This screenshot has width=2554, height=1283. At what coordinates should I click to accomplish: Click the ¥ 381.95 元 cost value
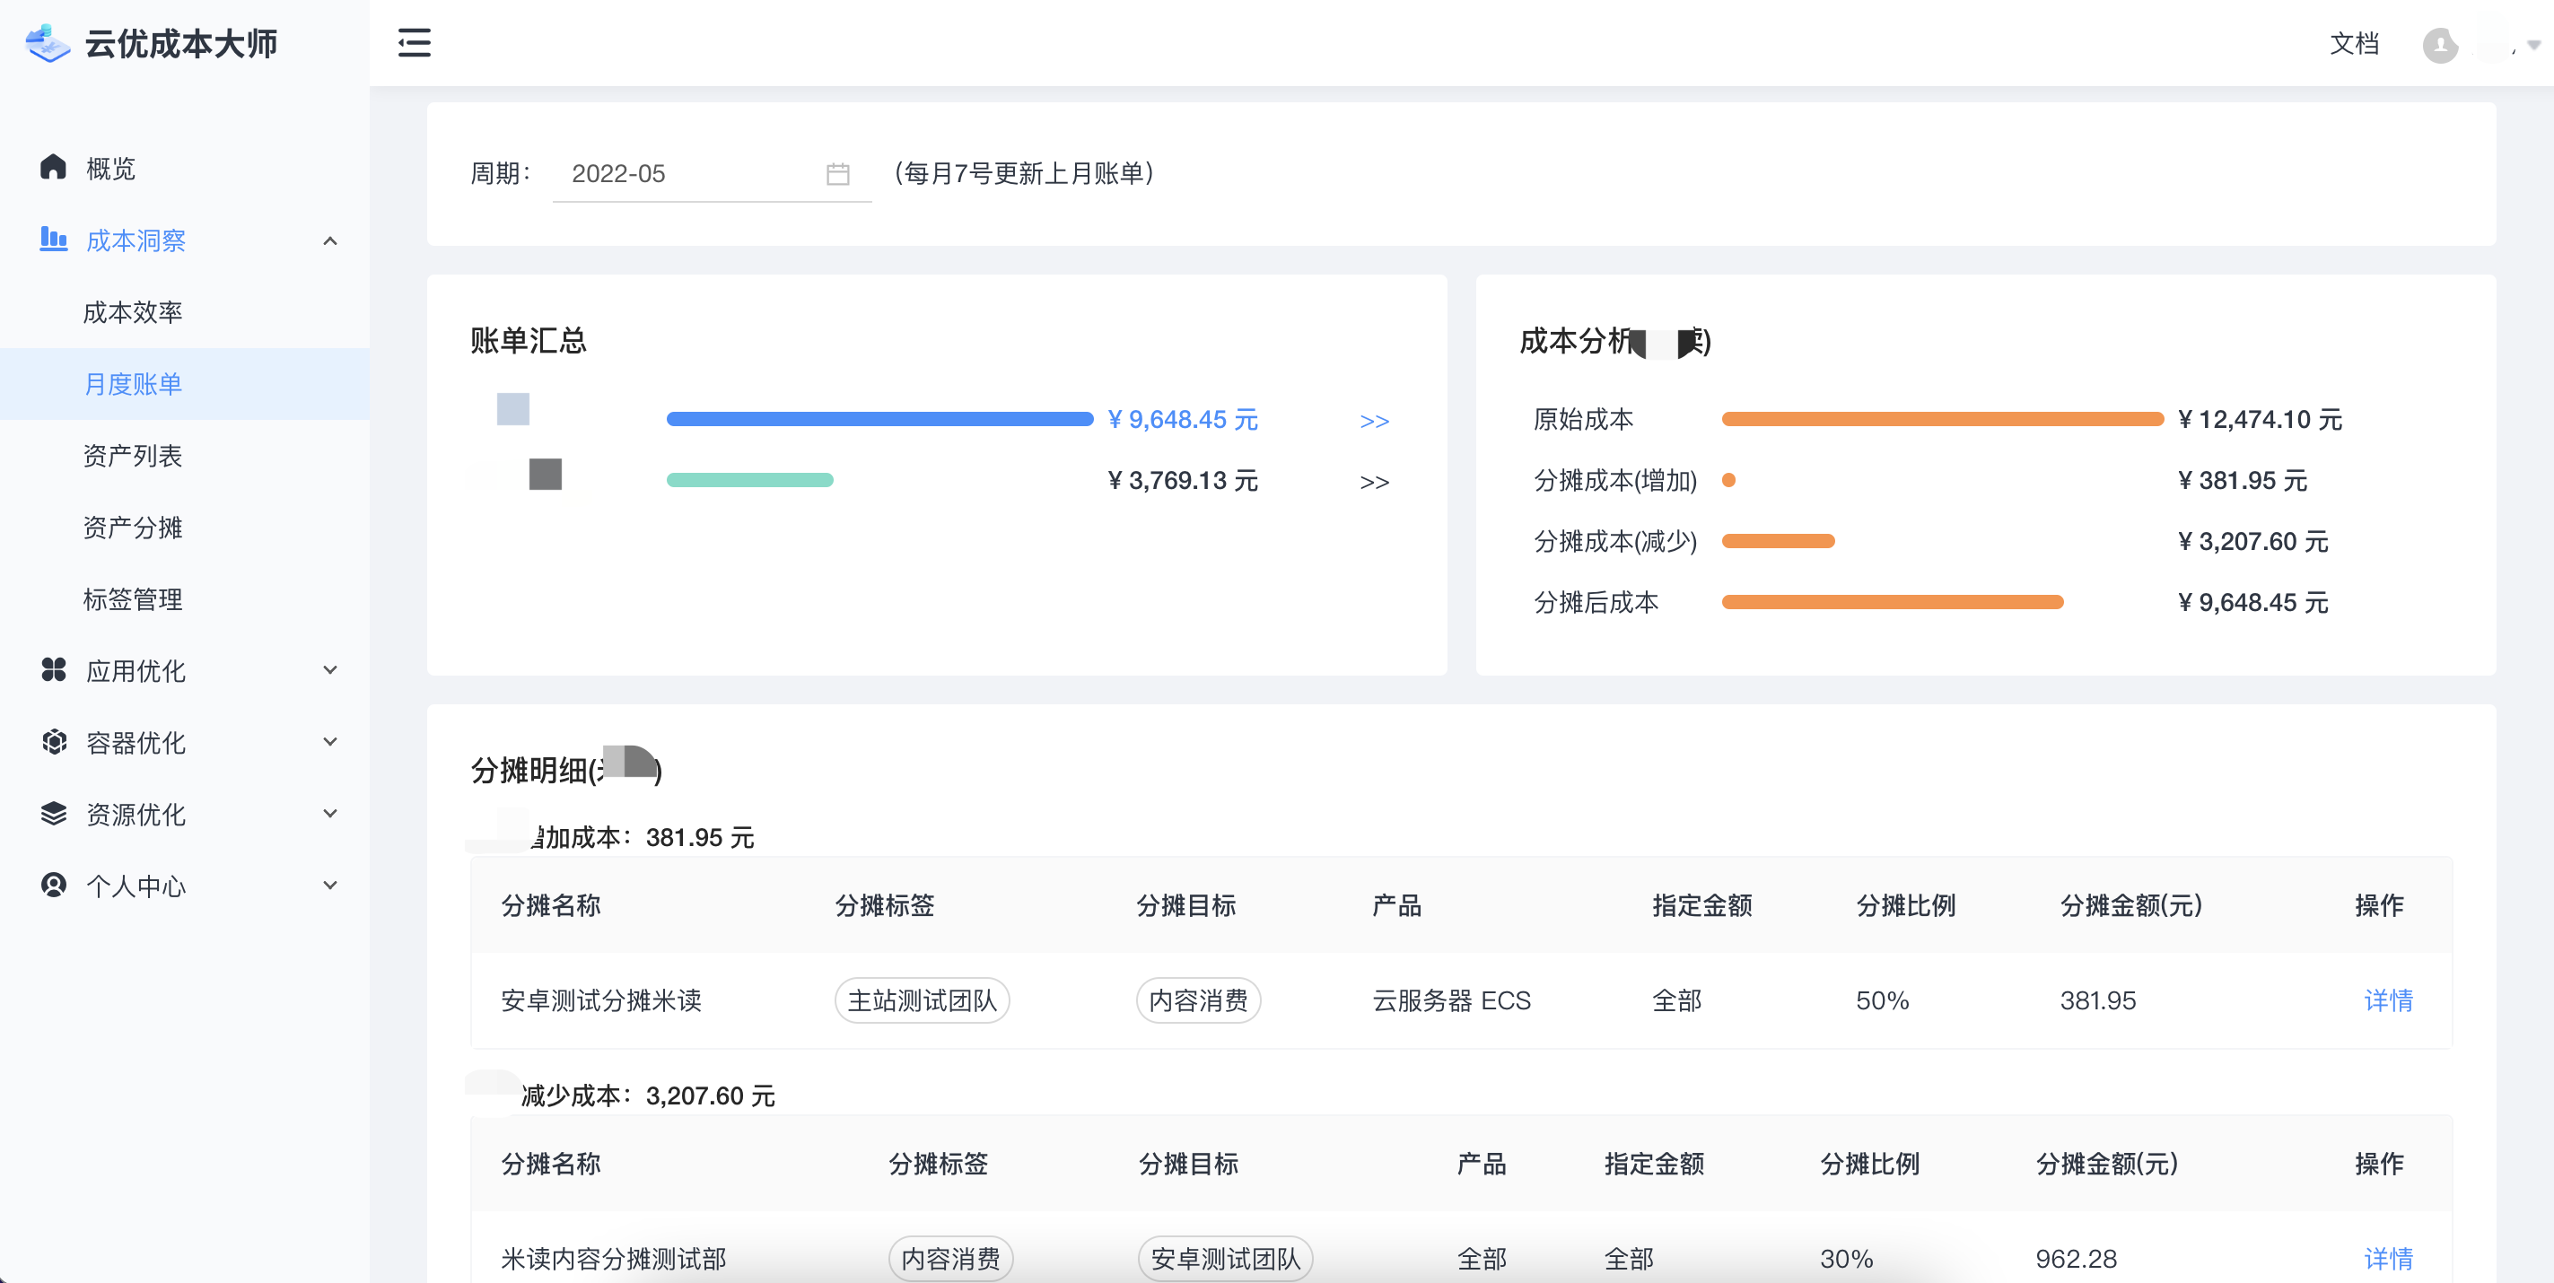pos(2243,480)
